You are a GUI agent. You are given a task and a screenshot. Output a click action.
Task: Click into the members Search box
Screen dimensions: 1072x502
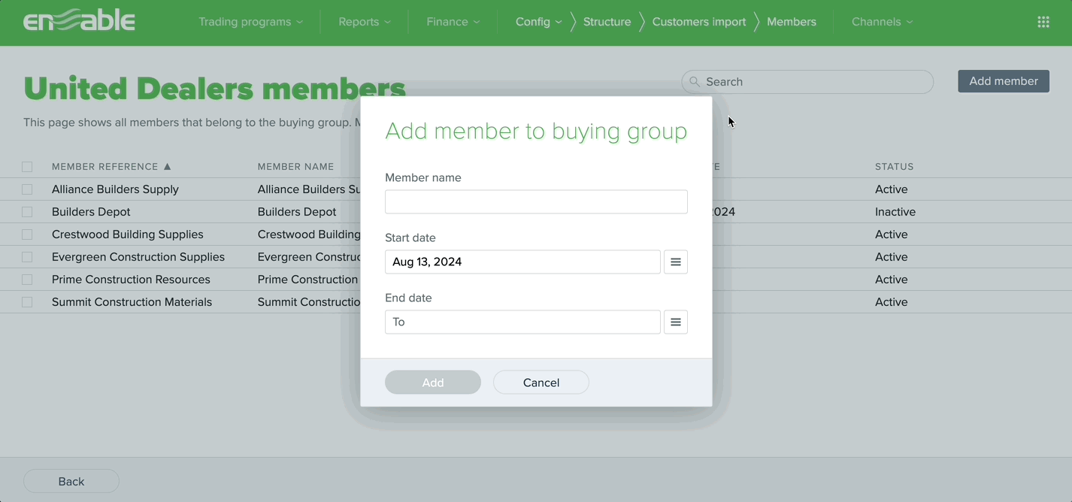(807, 81)
